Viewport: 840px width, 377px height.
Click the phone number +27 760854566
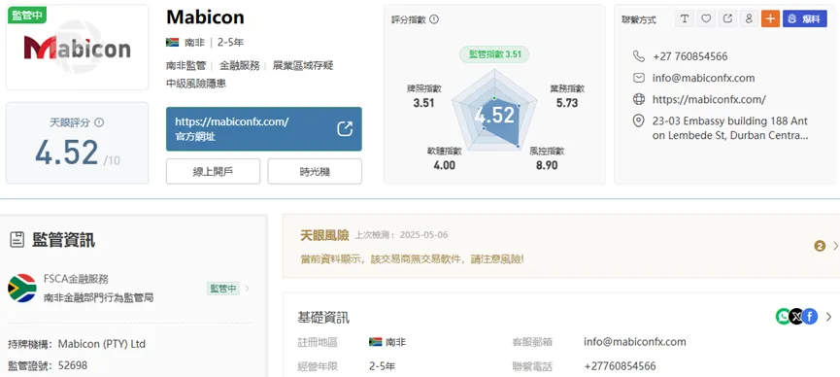(690, 56)
